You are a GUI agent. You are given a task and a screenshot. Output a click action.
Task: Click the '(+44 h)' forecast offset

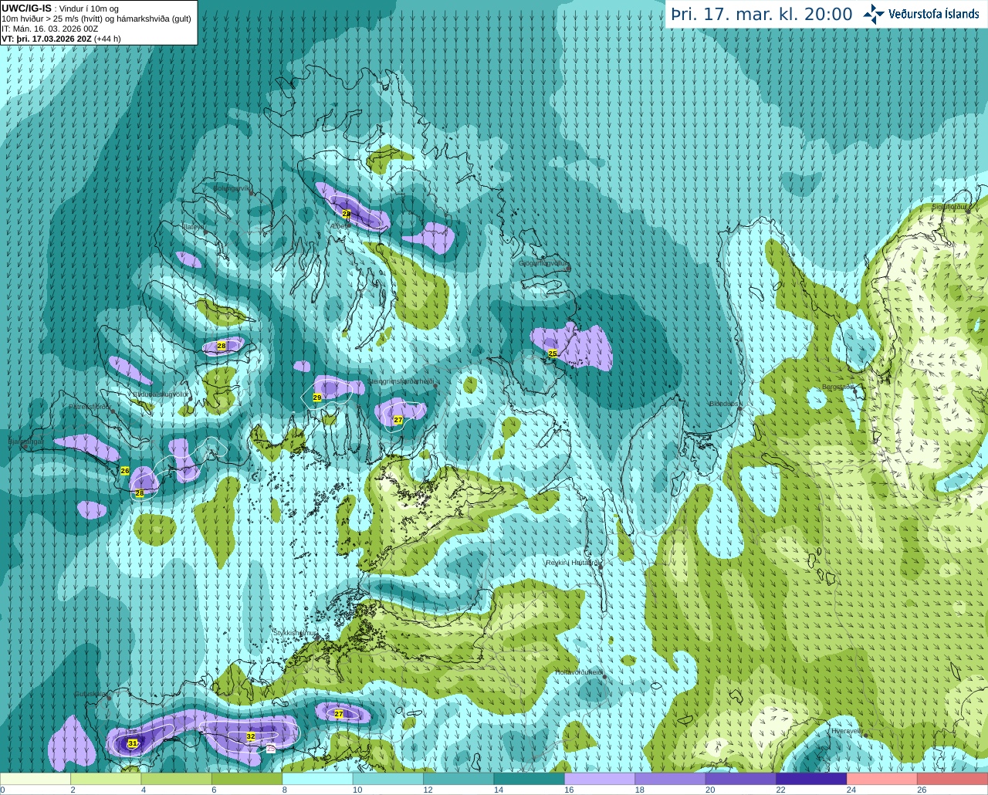tap(107, 39)
